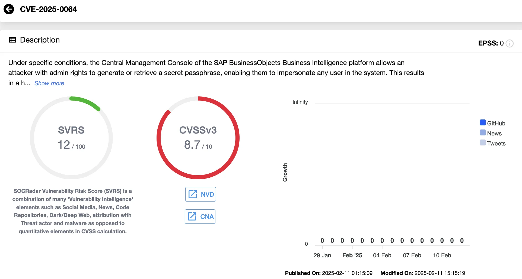The image size is (522, 279).
Task: Toggle GitHub series in chart legend
Action: pyautogui.click(x=492, y=123)
